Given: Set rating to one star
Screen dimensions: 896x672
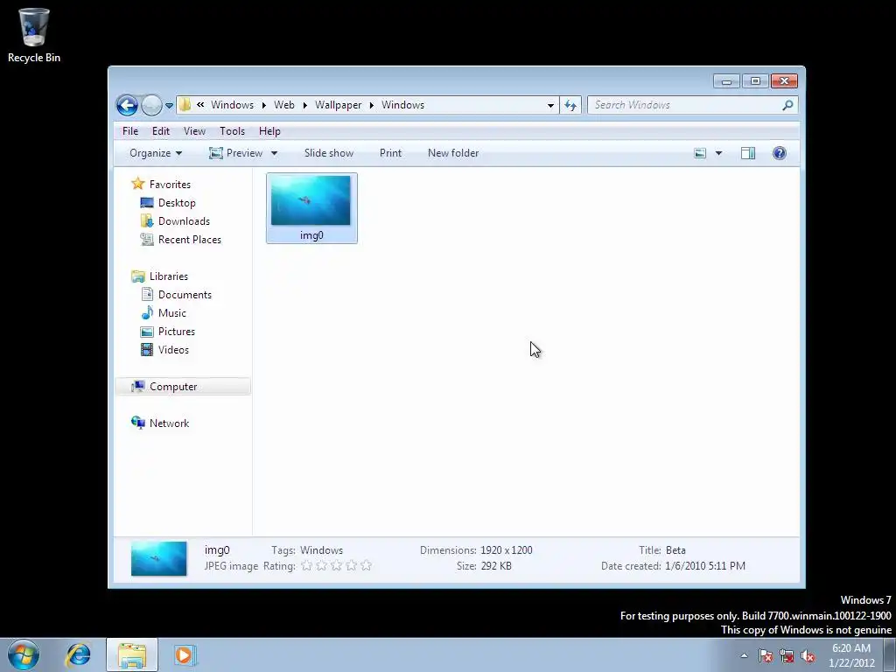Looking at the screenshot, I should coord(307,566).
